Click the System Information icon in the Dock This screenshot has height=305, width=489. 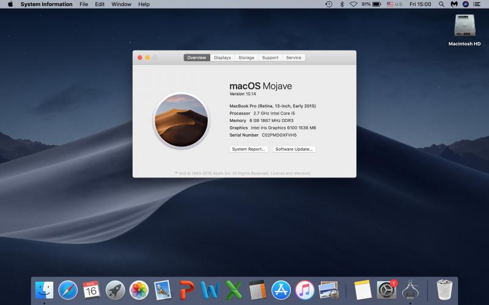click(x=410, y=290)
